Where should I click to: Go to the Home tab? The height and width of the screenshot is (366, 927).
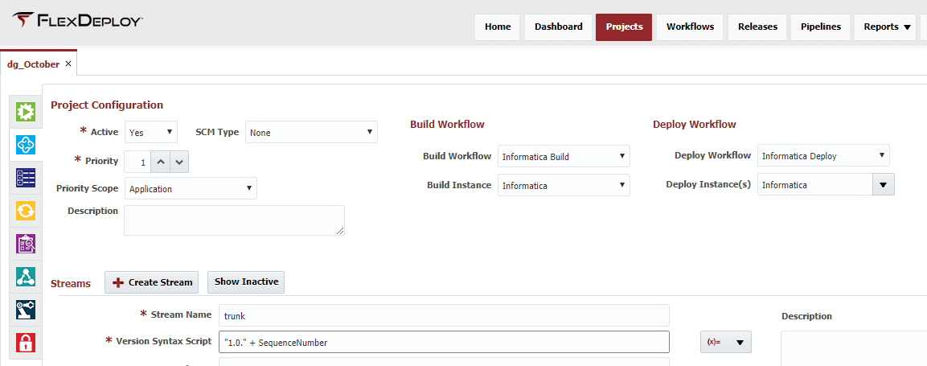[498, 27]
